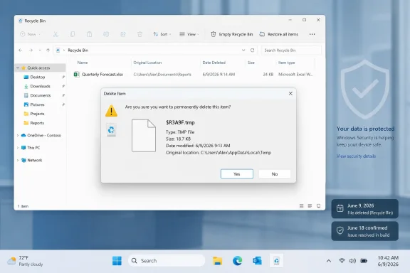Sort by the Size column header
Image resolution: width=410 pixels, height=273 pixels.
251,63
